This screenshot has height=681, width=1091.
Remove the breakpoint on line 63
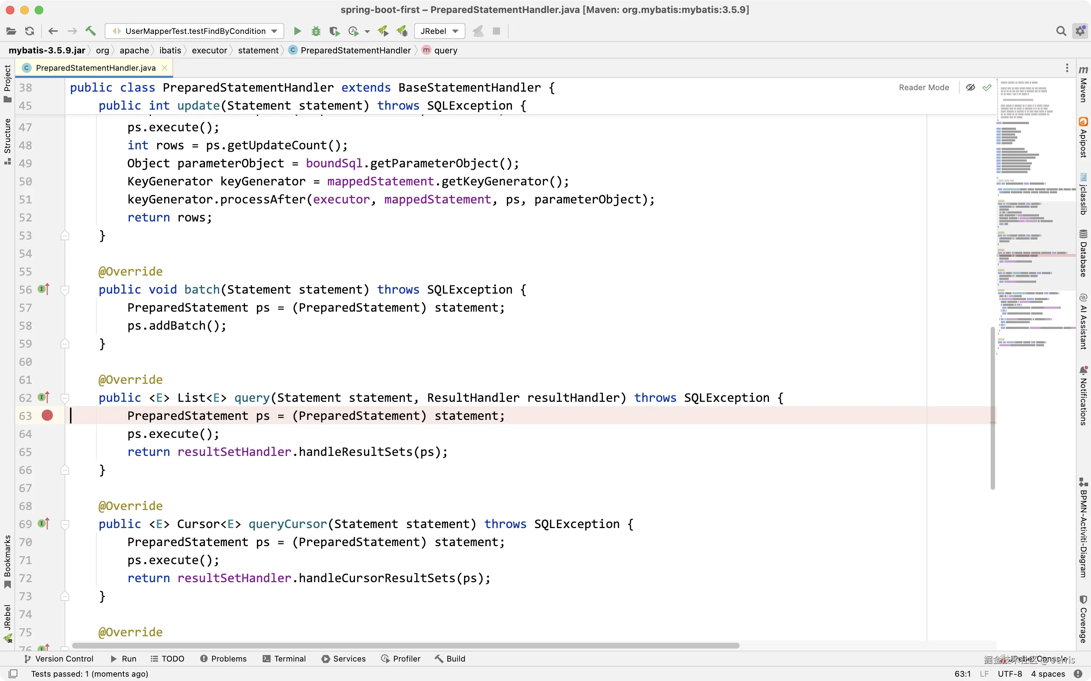[x=47, y=415]
